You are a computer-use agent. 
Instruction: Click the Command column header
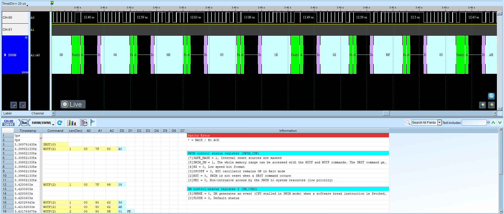coord(55,131)
